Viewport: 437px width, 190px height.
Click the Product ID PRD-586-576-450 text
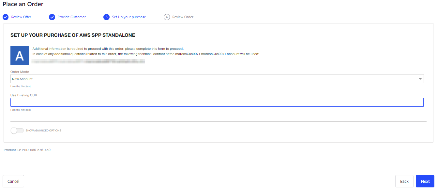coord(27,150)
